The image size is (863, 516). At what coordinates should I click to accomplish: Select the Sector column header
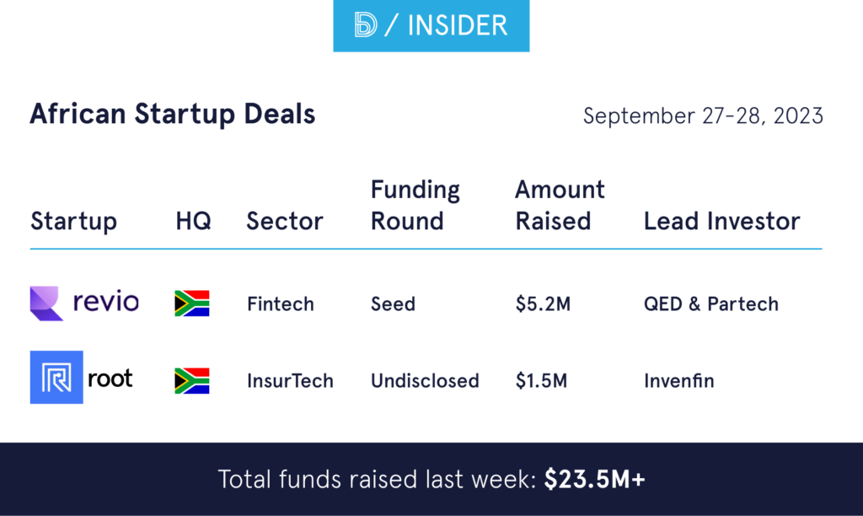coord(285,222)
